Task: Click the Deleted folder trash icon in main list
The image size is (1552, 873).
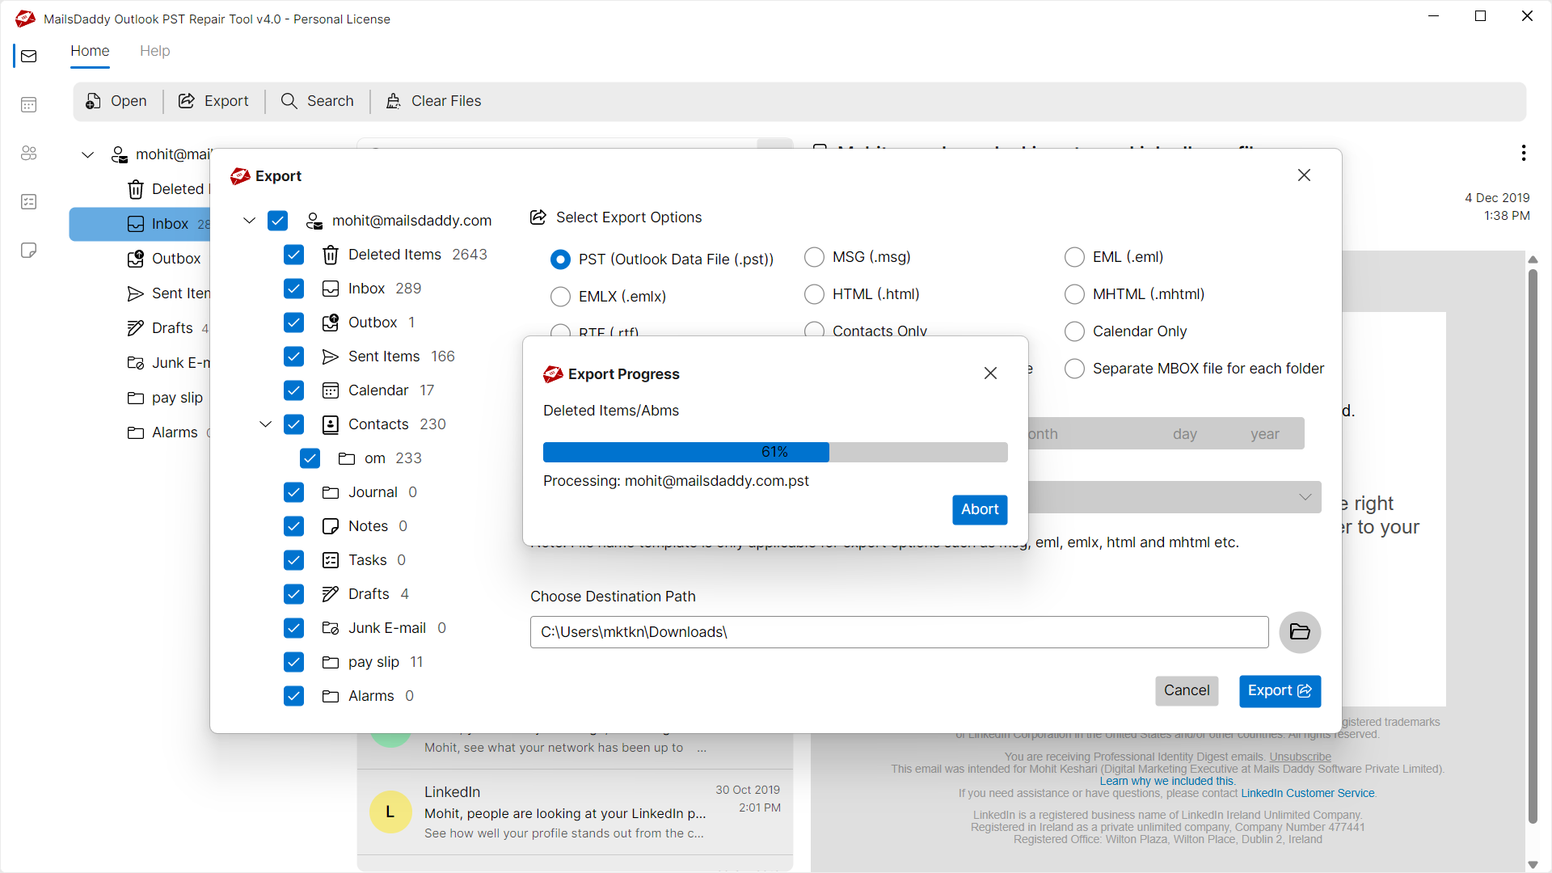Action: (136, 189)
